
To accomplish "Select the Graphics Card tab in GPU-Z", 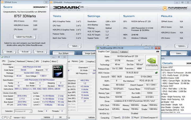I will (x=104, y=52).
